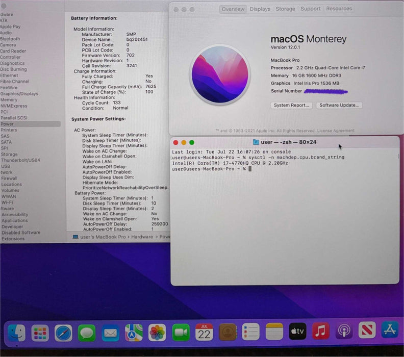Image resolution: width=404 pixels, height=357 pixels.
Task: Click the Software Update button
Action: [x=339, y=105]
